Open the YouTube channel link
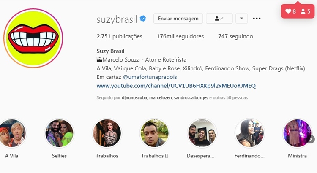Image resolution: width=317 pixels, height=173 pixels. click(x=176, y=86)
